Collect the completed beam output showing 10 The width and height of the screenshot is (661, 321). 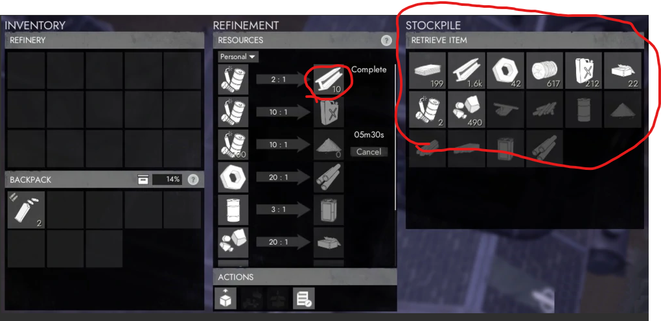(329, 79)
